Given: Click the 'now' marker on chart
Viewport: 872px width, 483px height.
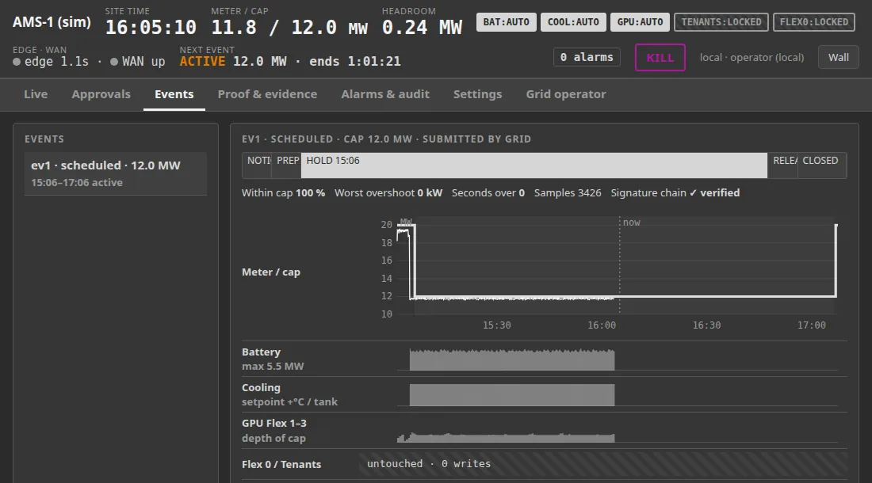Looking at the screenshot, I should [631, 222].
